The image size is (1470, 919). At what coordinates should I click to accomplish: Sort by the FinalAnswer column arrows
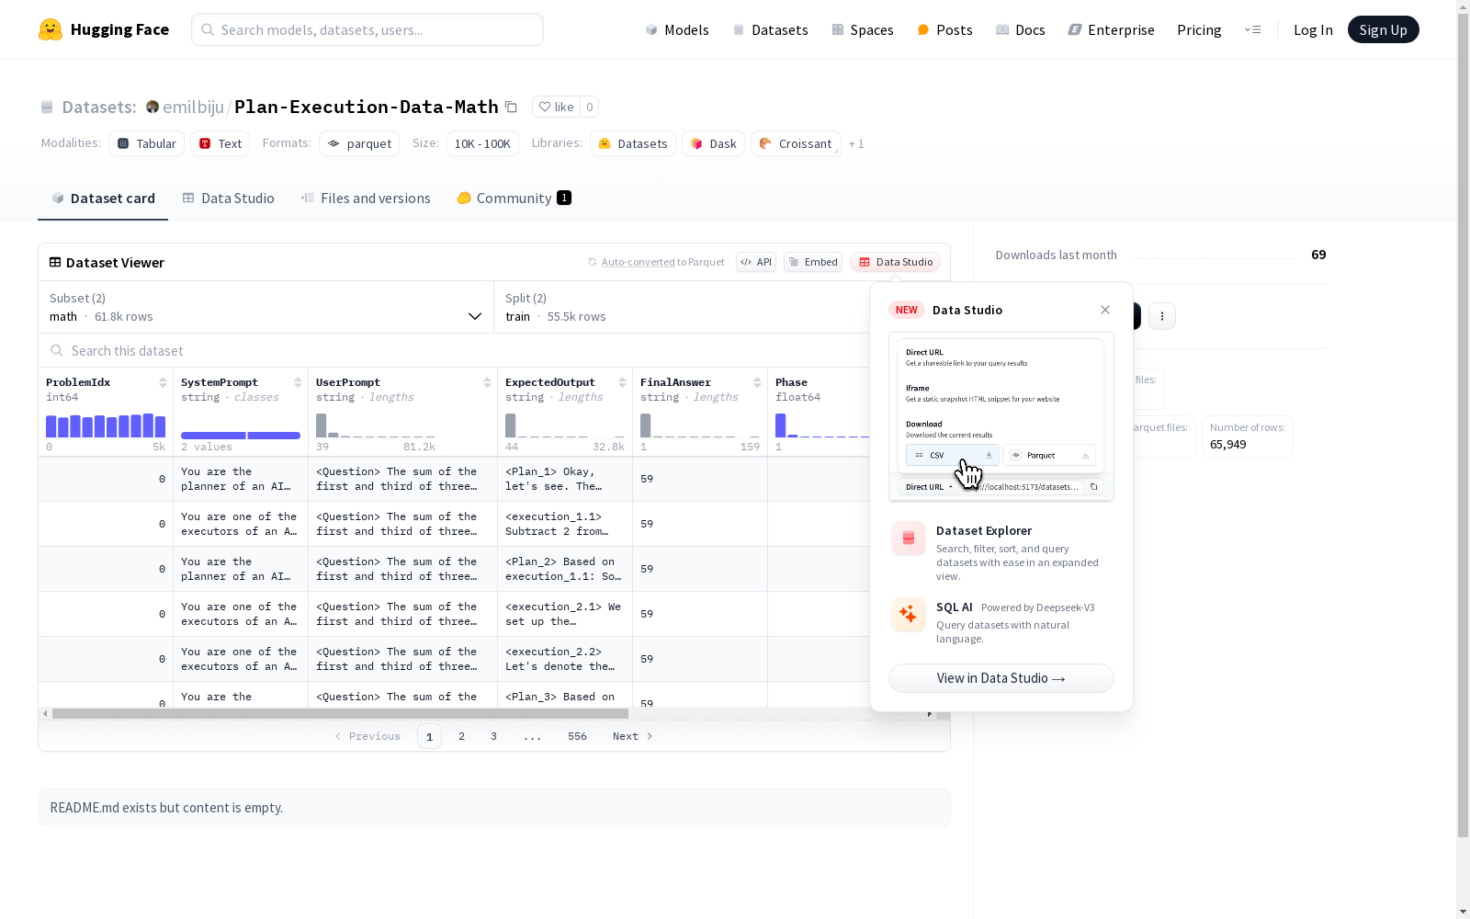click(757, 382)
